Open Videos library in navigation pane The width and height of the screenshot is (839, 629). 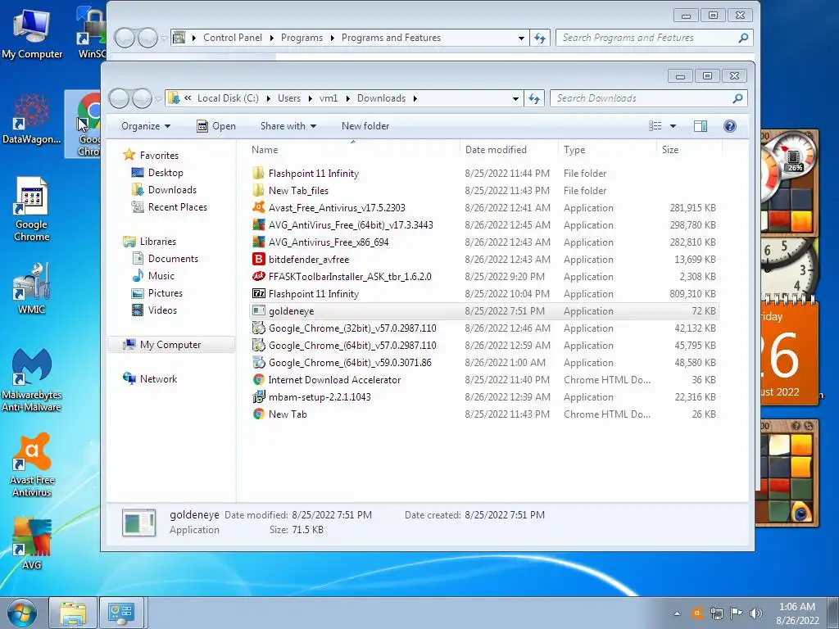[x=154, y=310]
